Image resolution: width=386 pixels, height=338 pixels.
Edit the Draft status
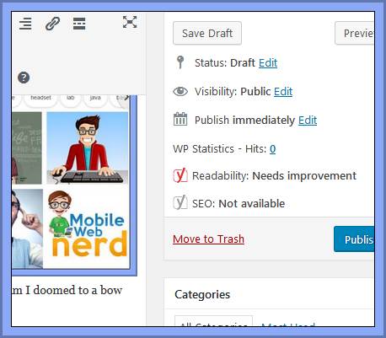click(x=268, y=63)
